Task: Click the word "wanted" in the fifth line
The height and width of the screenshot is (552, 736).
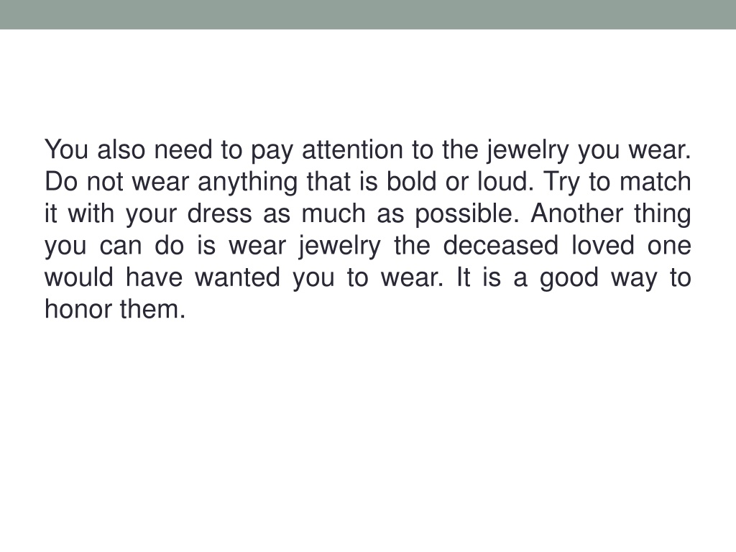Action: 237,277
